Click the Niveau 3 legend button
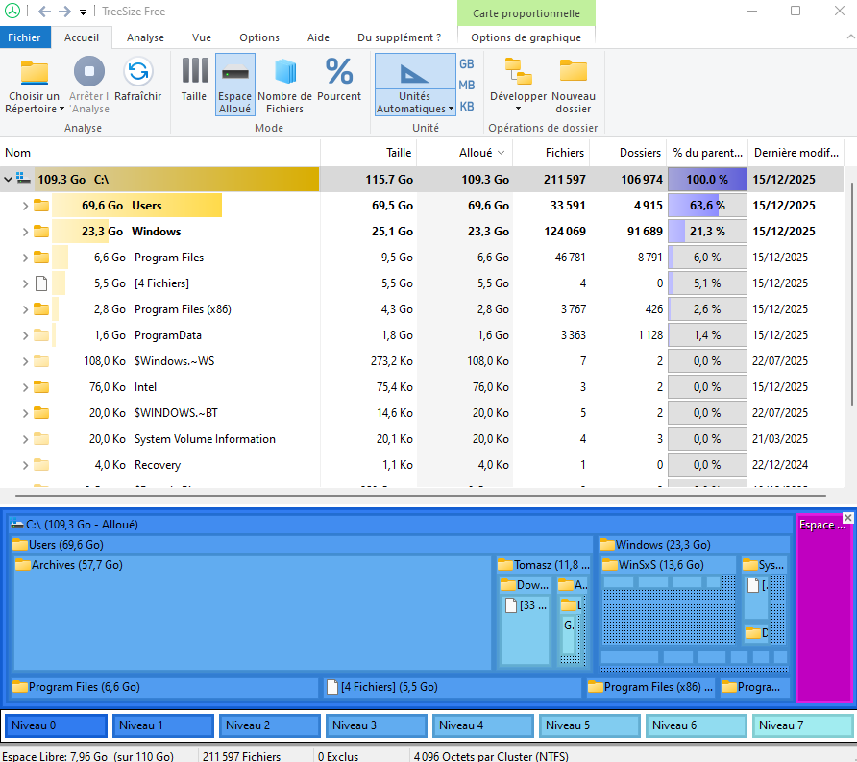857x762 pixels. [376, 725]
